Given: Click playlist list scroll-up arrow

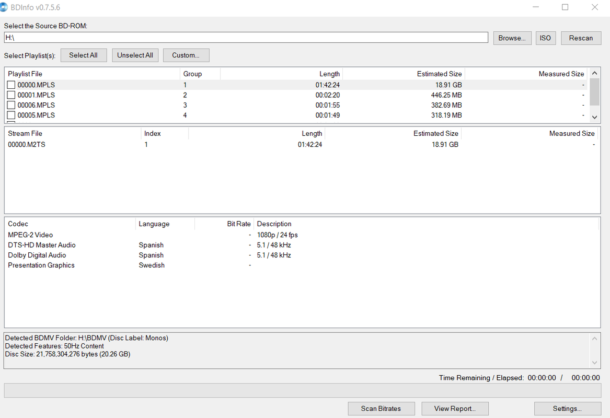Looking at the screenshot, I should pyautogui.click(x=594, y=73).
